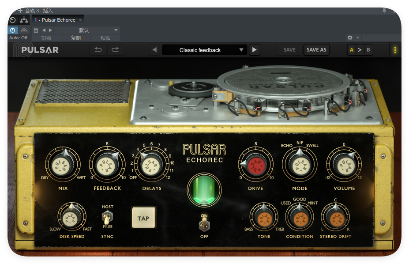Open the plugin settings gear icon
Screen dimensions: 409x264
coord(350,38)
